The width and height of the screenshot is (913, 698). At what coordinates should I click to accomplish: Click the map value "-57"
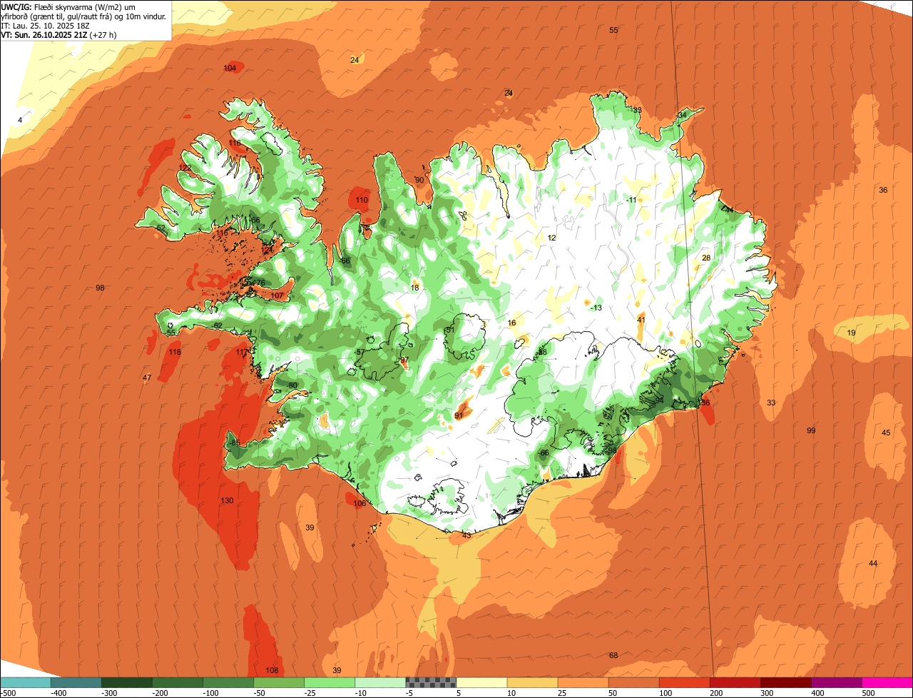point(359,352)
